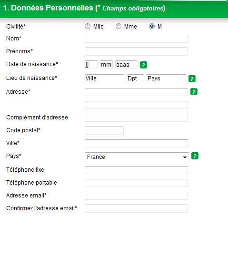Click the Prénoms text box
Viewport: 228px width, 265px height.
[136, 51]
